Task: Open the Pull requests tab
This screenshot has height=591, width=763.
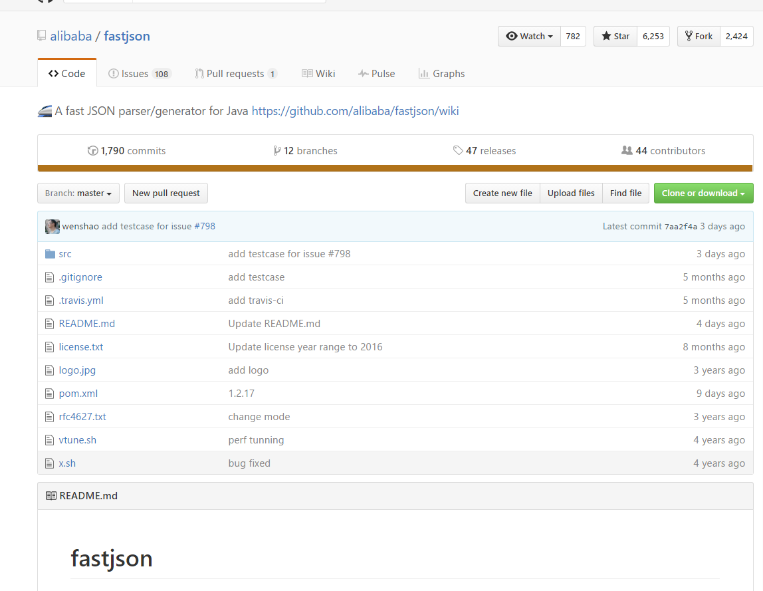Action: pyautogui.click(x=236, y=74)
